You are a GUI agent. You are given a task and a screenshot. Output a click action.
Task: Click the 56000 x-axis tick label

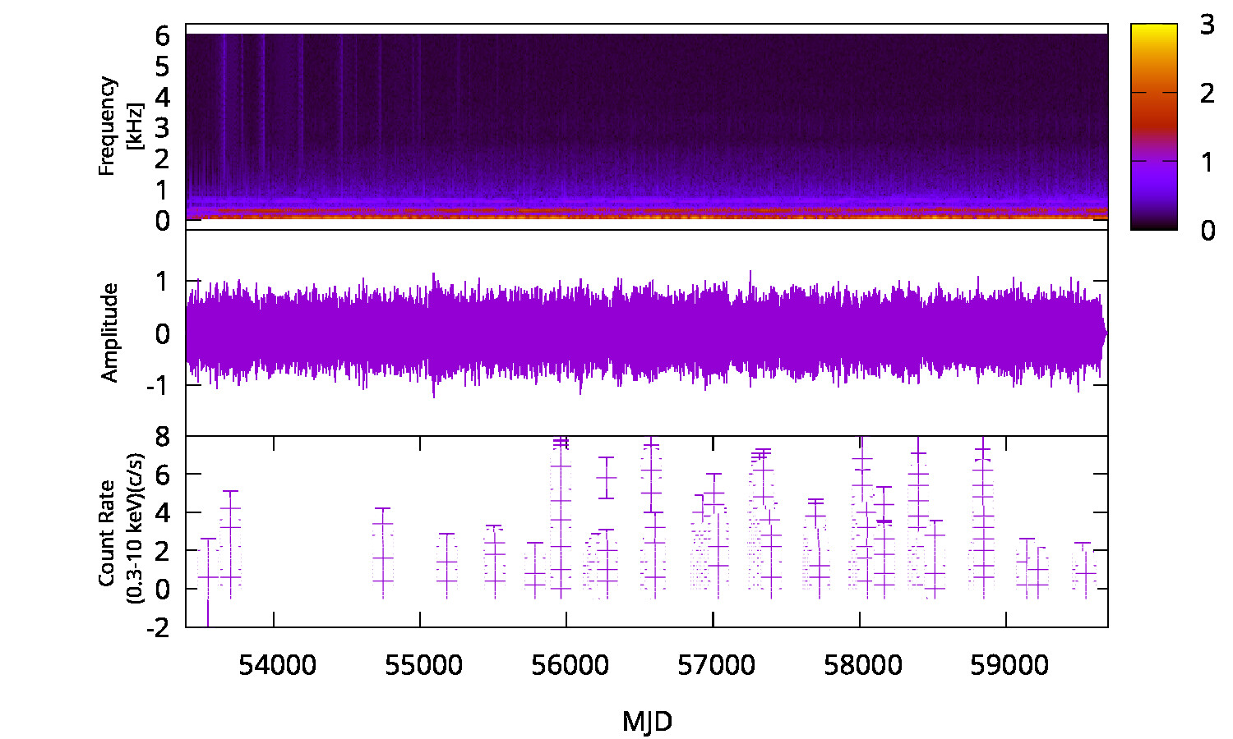(x=570, y=665)
